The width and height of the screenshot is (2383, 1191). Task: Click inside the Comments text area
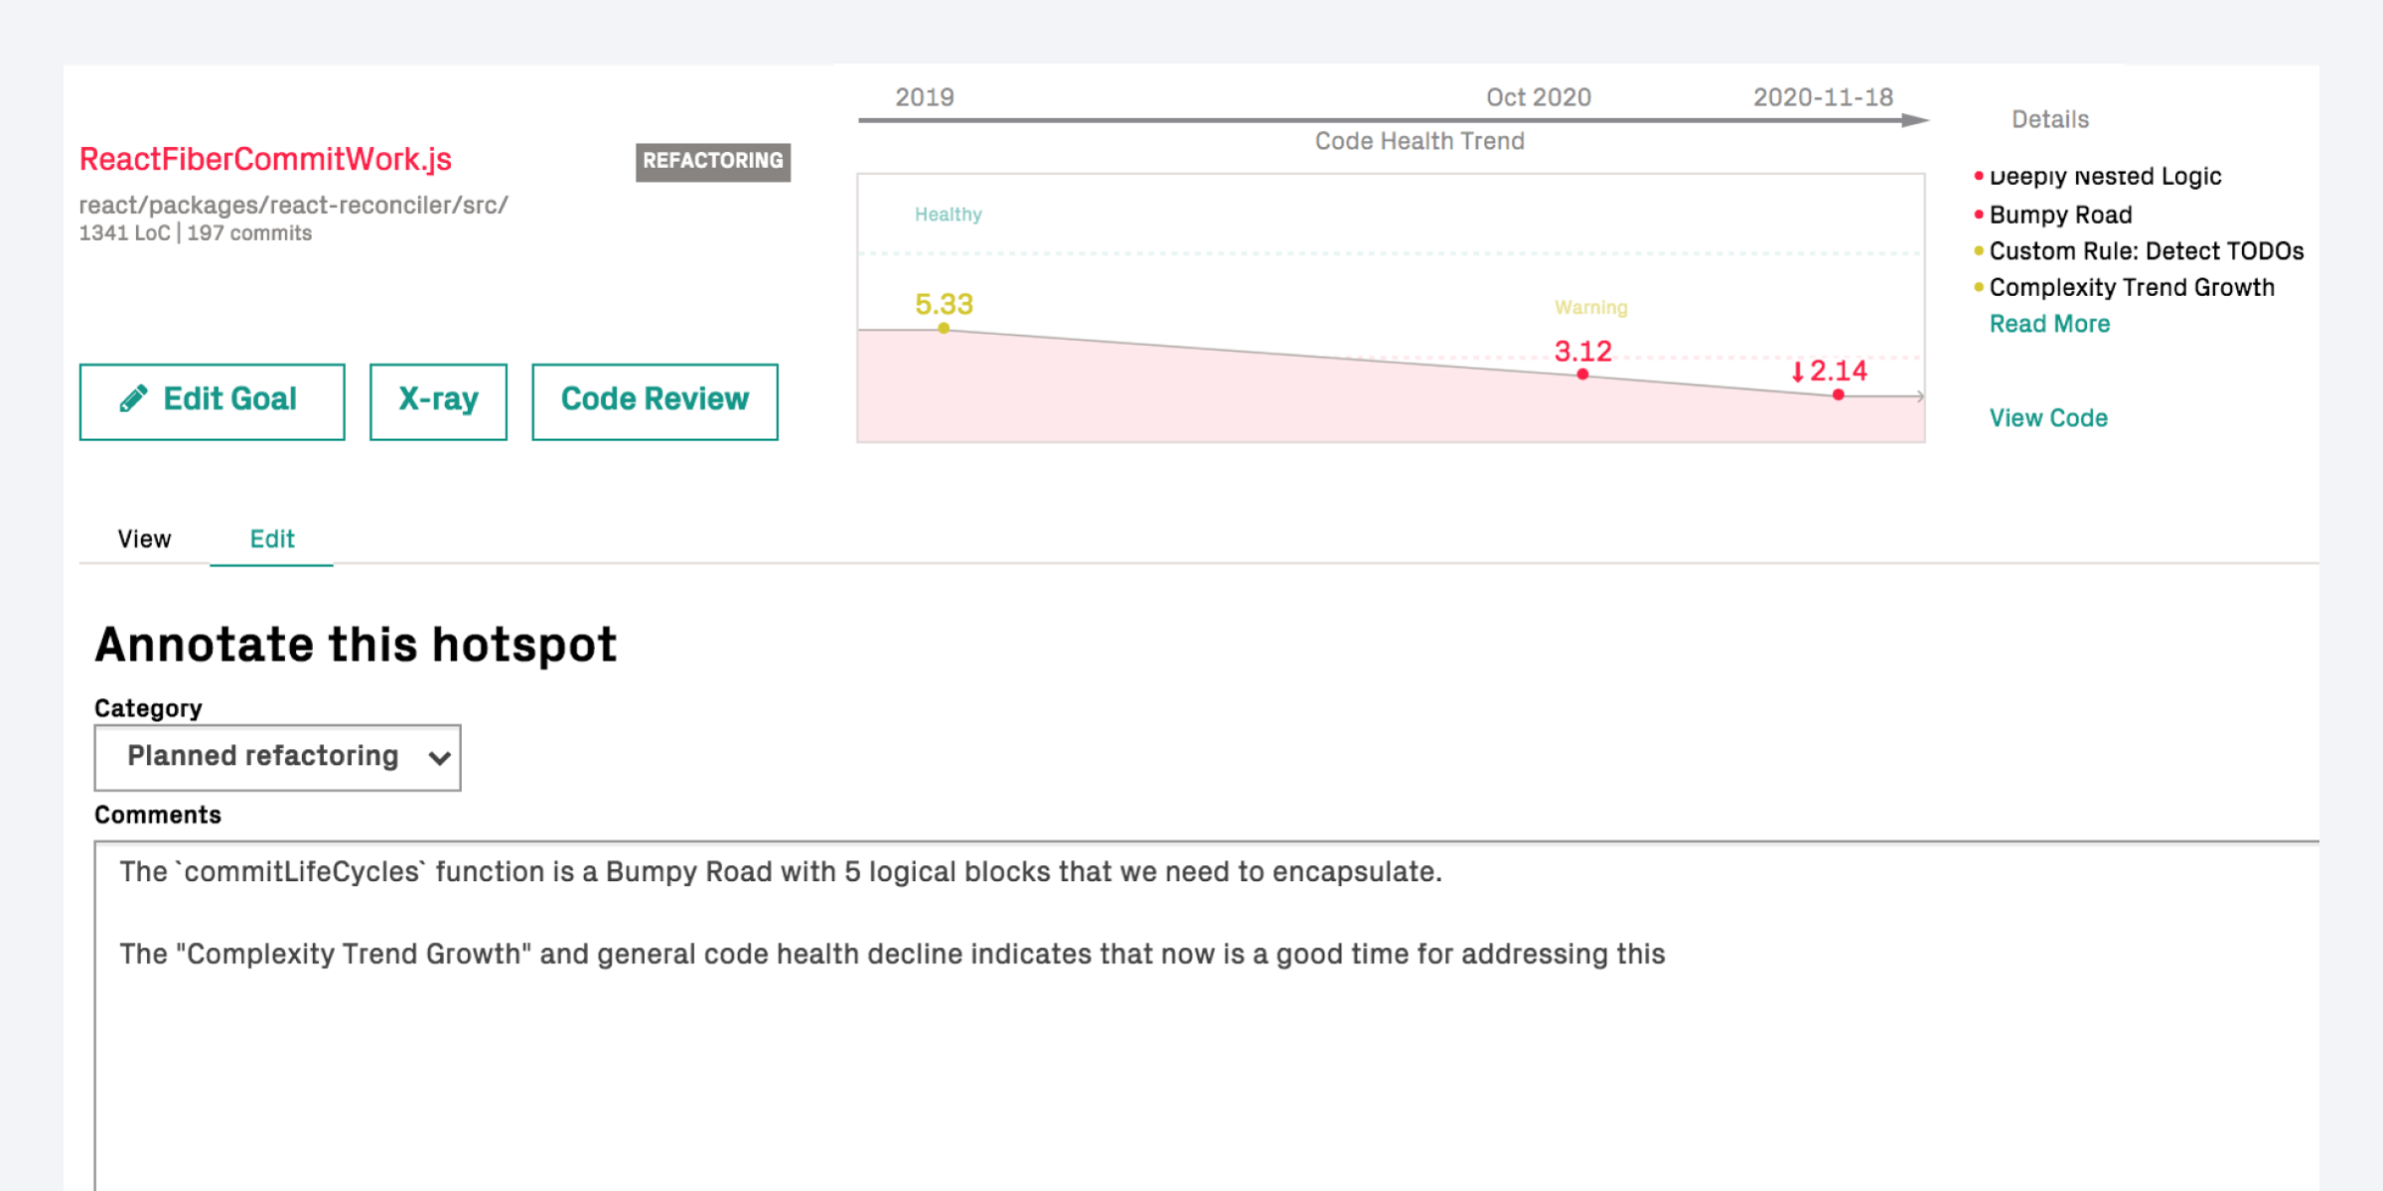(1207, 1015)
